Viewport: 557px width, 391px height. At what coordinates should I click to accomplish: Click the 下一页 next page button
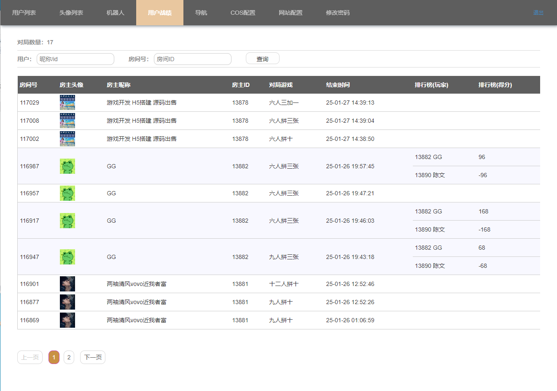(x=92, y=357)
